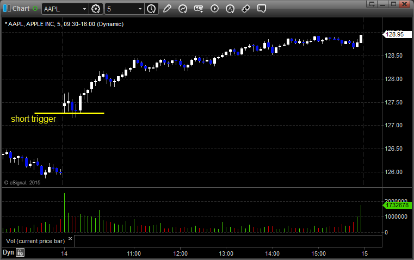Viewport: 414px width, 260px height.
Task: Click the 127.00 price axis label
Action: 394,126
